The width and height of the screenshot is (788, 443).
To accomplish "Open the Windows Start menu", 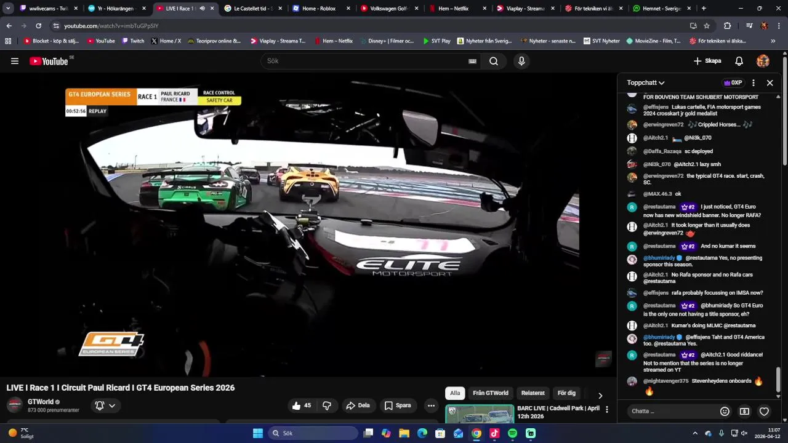I will point(257,433).
